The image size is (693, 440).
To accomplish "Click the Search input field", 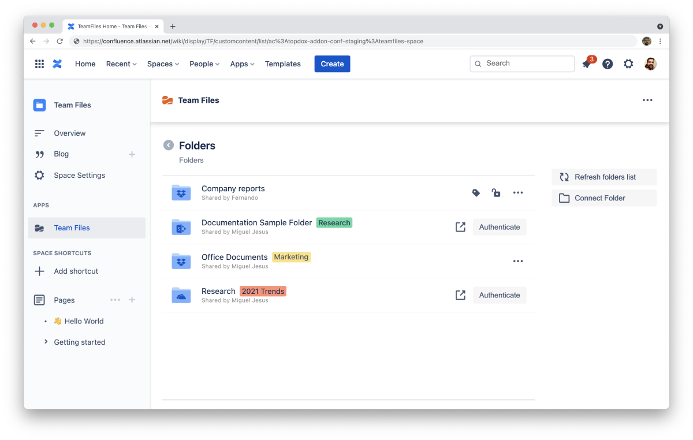I will pyautogui.click(x=527, y=64).
